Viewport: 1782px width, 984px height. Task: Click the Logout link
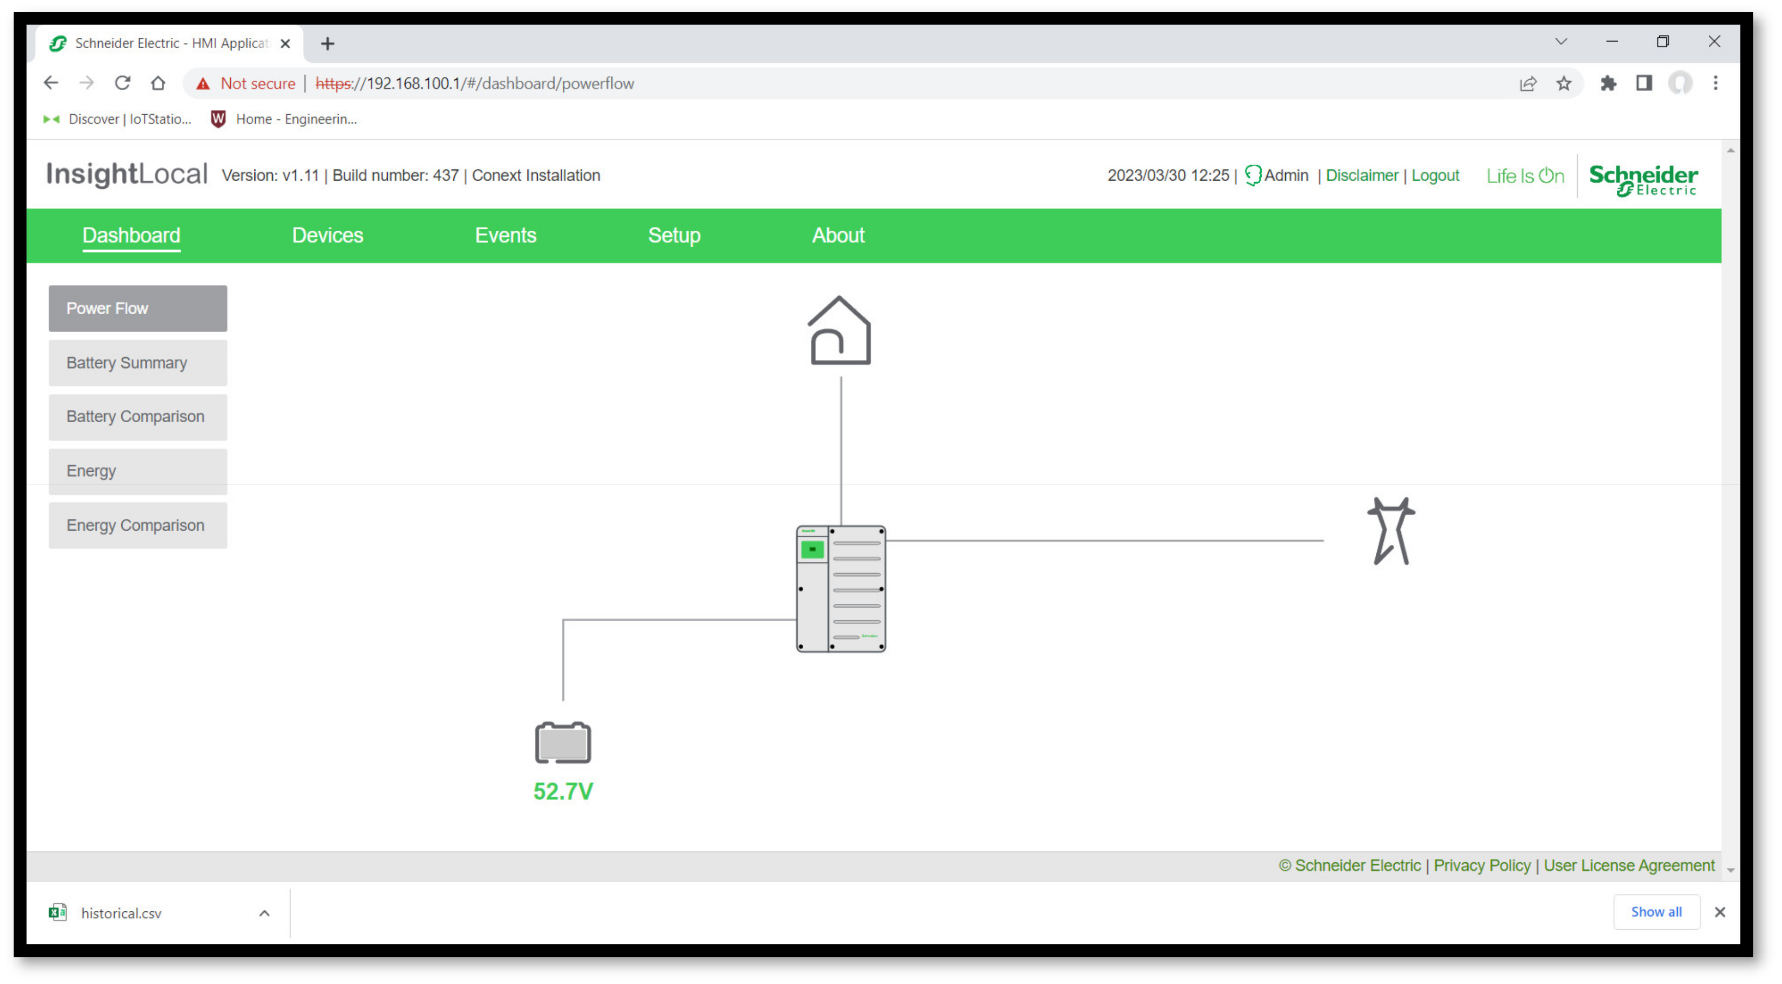point(1435,176)
